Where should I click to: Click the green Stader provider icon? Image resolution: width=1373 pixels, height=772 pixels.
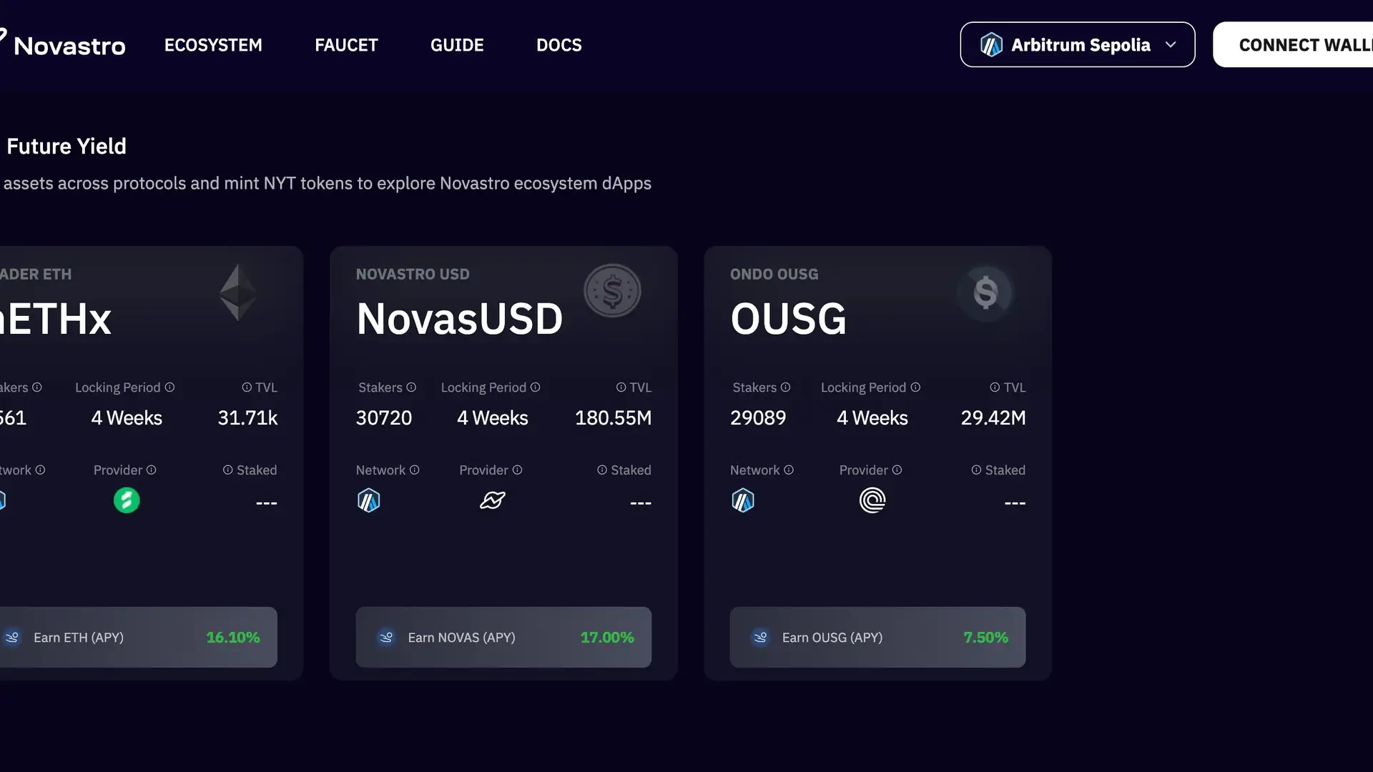pyautogui.click(x=127, y=500)
